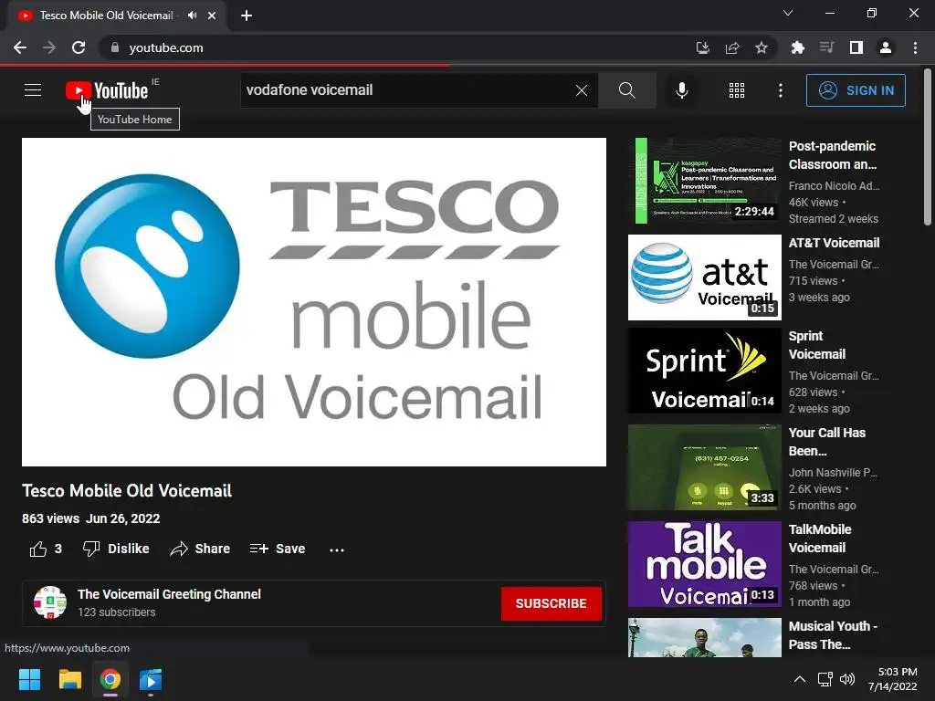The height and width of the screenshot is (701, 935).
Task: Open the Chrome three-dot menu
Action: pos(915,47)
